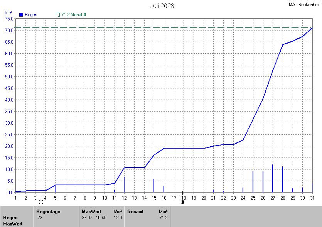Click the new moon symbol near day 18
Viewport: 322px width, 227px height.
click(x=183, y=202)
